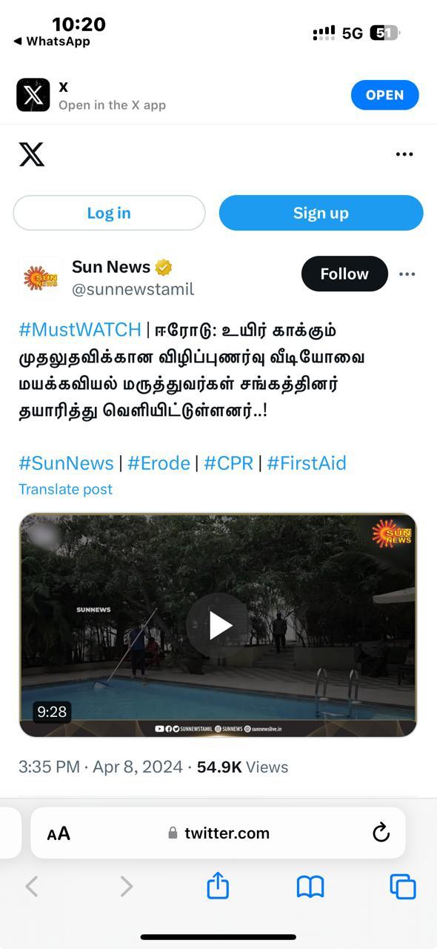
Task: Follow the Sun News account
Action: pos(344,274)
